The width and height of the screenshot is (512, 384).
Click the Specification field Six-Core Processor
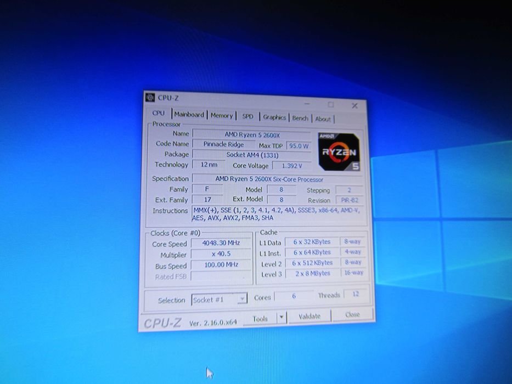click(x=278, y=179)
